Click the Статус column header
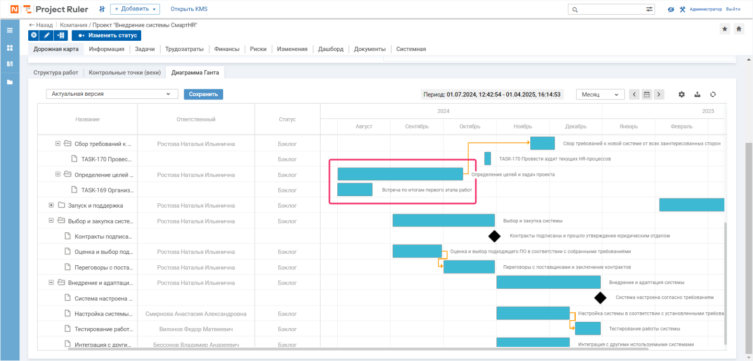Image resolution: width=753 pixels, height=361 pixels. point(287,119)
